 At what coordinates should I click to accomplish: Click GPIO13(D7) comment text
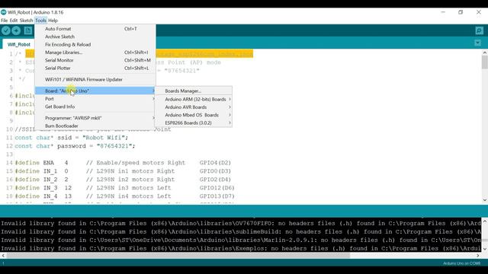coord(217,196)
